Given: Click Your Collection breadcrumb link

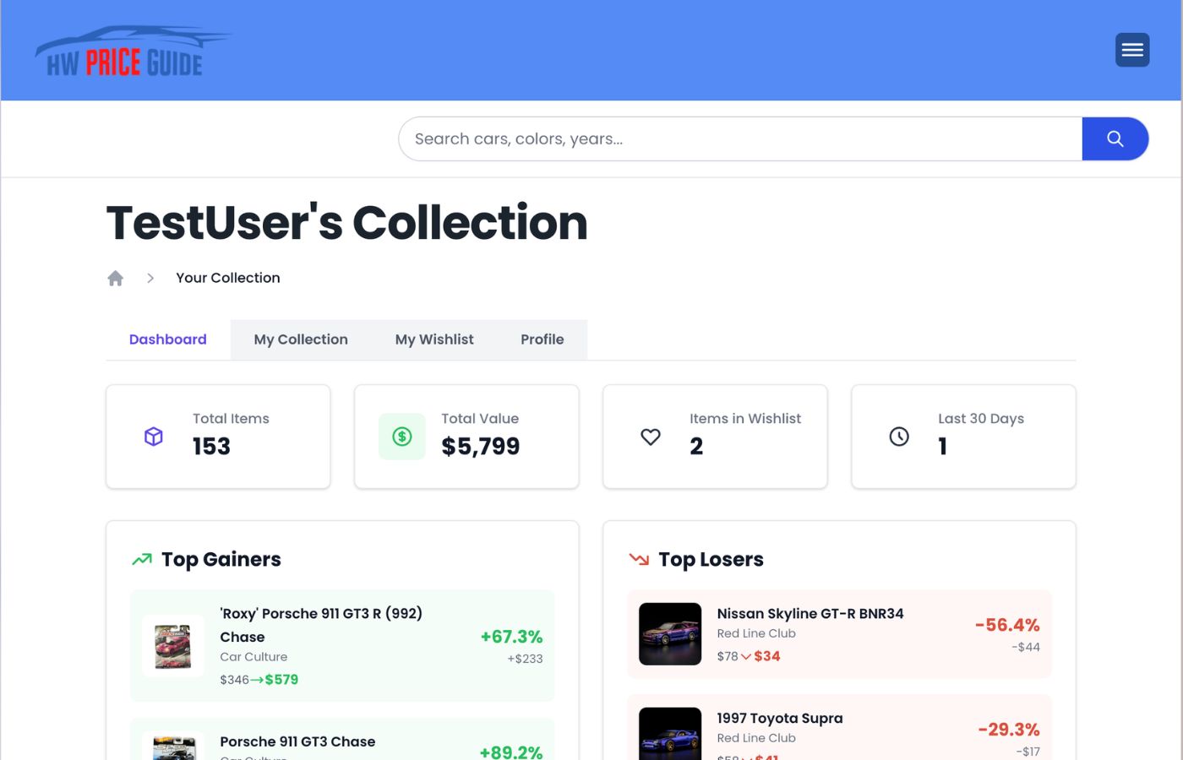Looking at the screenshot, I should click(228, 278).
